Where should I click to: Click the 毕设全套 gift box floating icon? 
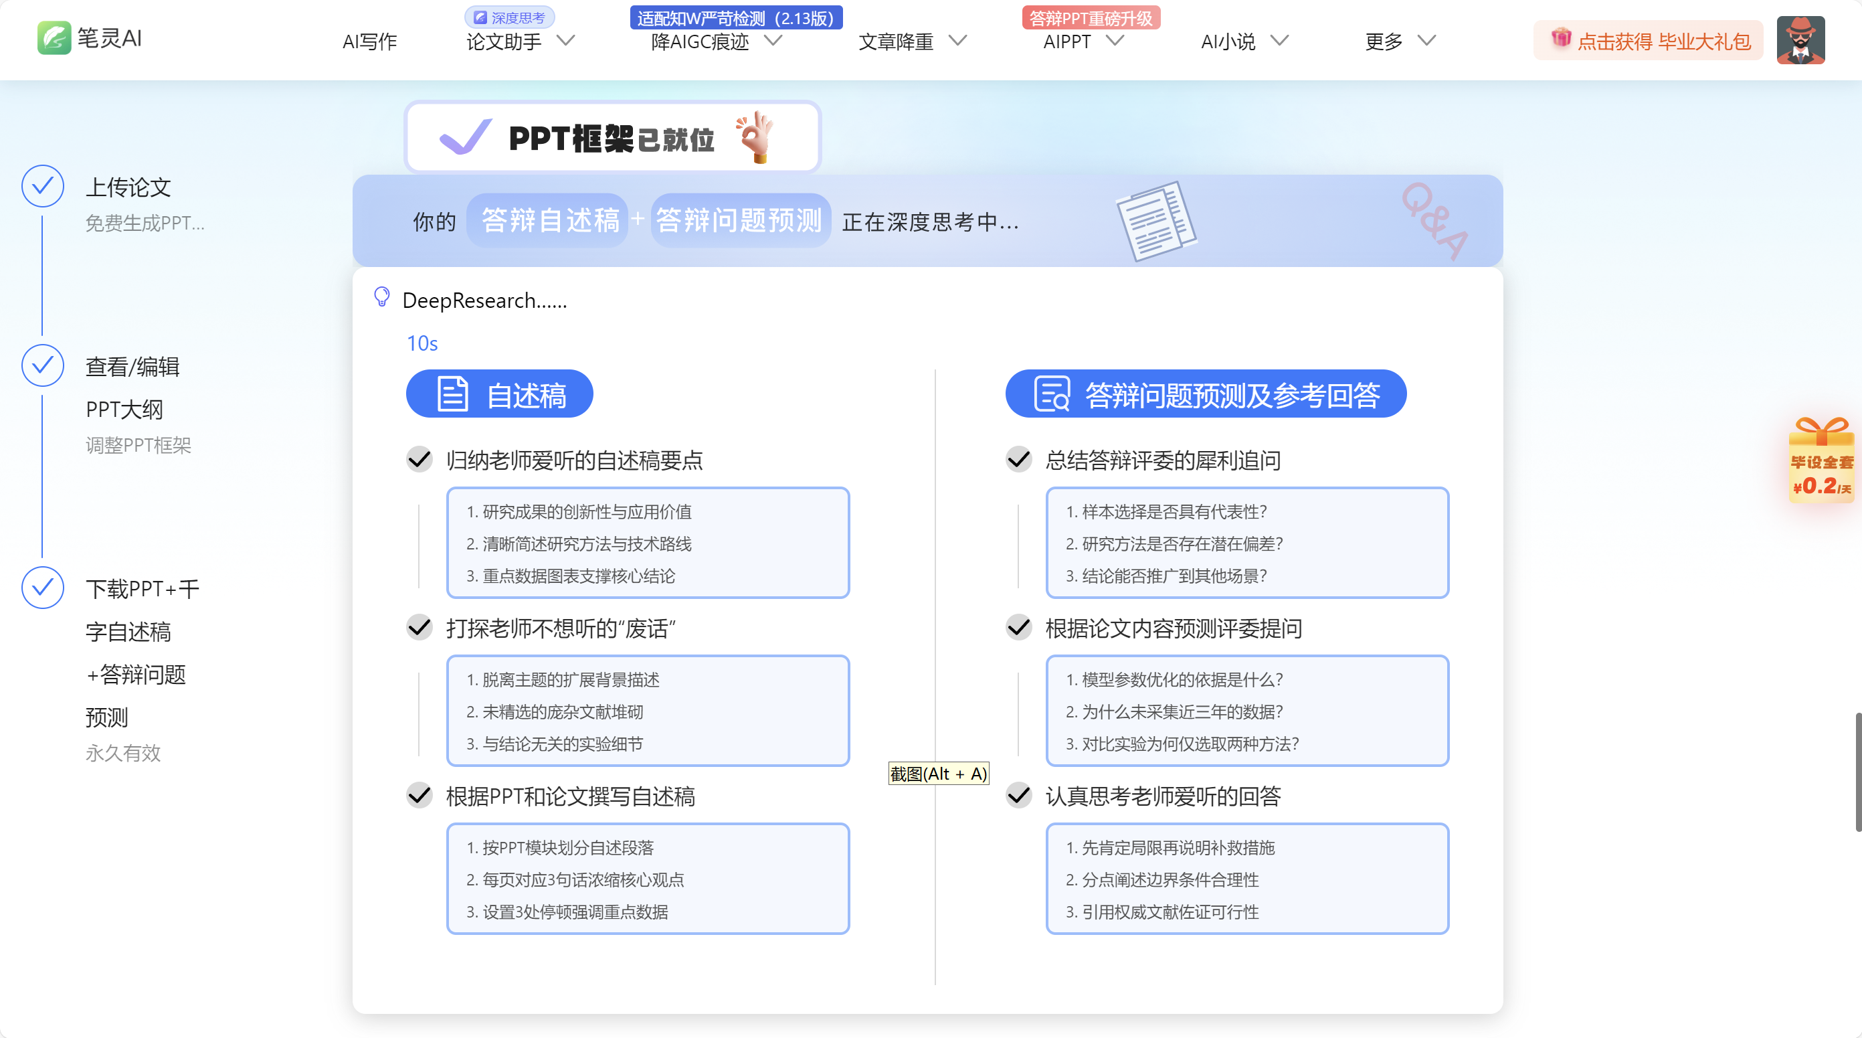pos(1820,460)
